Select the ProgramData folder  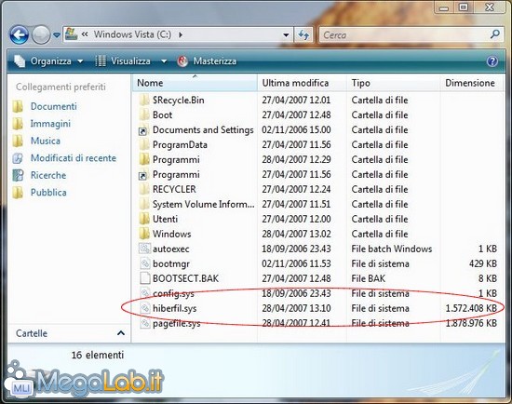180,144
